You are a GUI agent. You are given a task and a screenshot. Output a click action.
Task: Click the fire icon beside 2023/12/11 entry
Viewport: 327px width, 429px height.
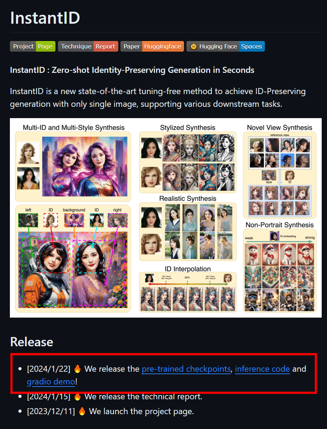coord(82,411)
